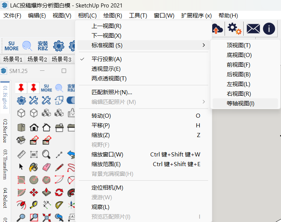Open the black gear with orange cog icon
The height and width of the screenshot is (222, 281).
click(234, 29)
